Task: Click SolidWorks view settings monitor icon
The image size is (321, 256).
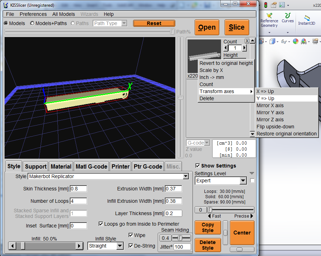Action: (x=315, y=42)
